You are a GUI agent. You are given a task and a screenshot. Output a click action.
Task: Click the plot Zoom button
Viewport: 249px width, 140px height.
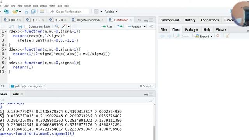tap(182, 36)
